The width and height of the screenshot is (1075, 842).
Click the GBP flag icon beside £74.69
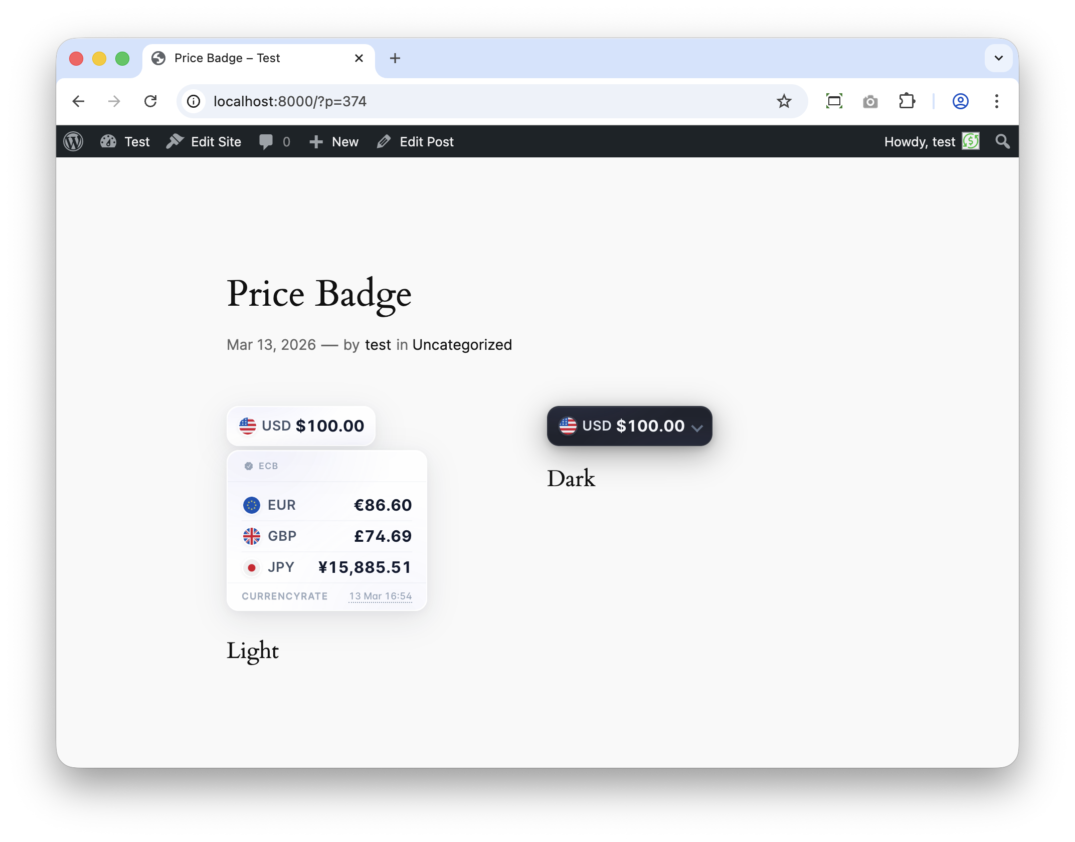click(x=252, y=536)
